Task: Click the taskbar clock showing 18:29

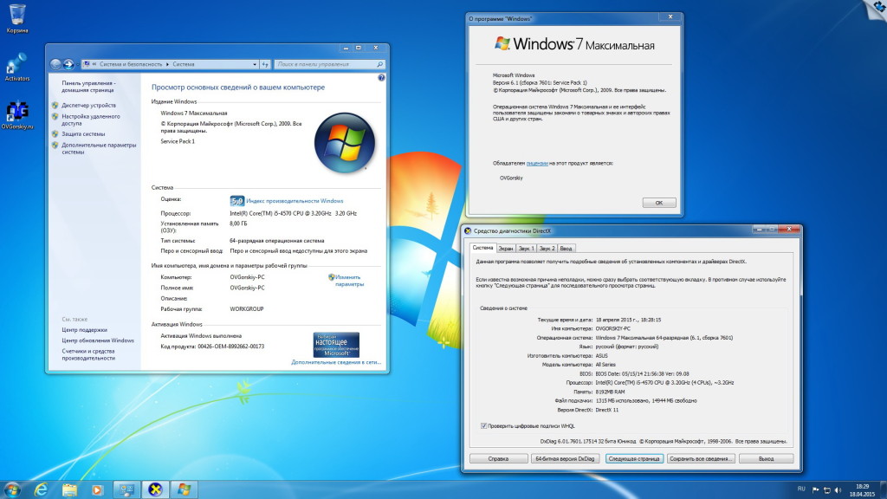Action: pos(862,490)
